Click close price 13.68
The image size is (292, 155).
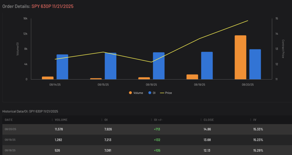[x=207, y=140]
